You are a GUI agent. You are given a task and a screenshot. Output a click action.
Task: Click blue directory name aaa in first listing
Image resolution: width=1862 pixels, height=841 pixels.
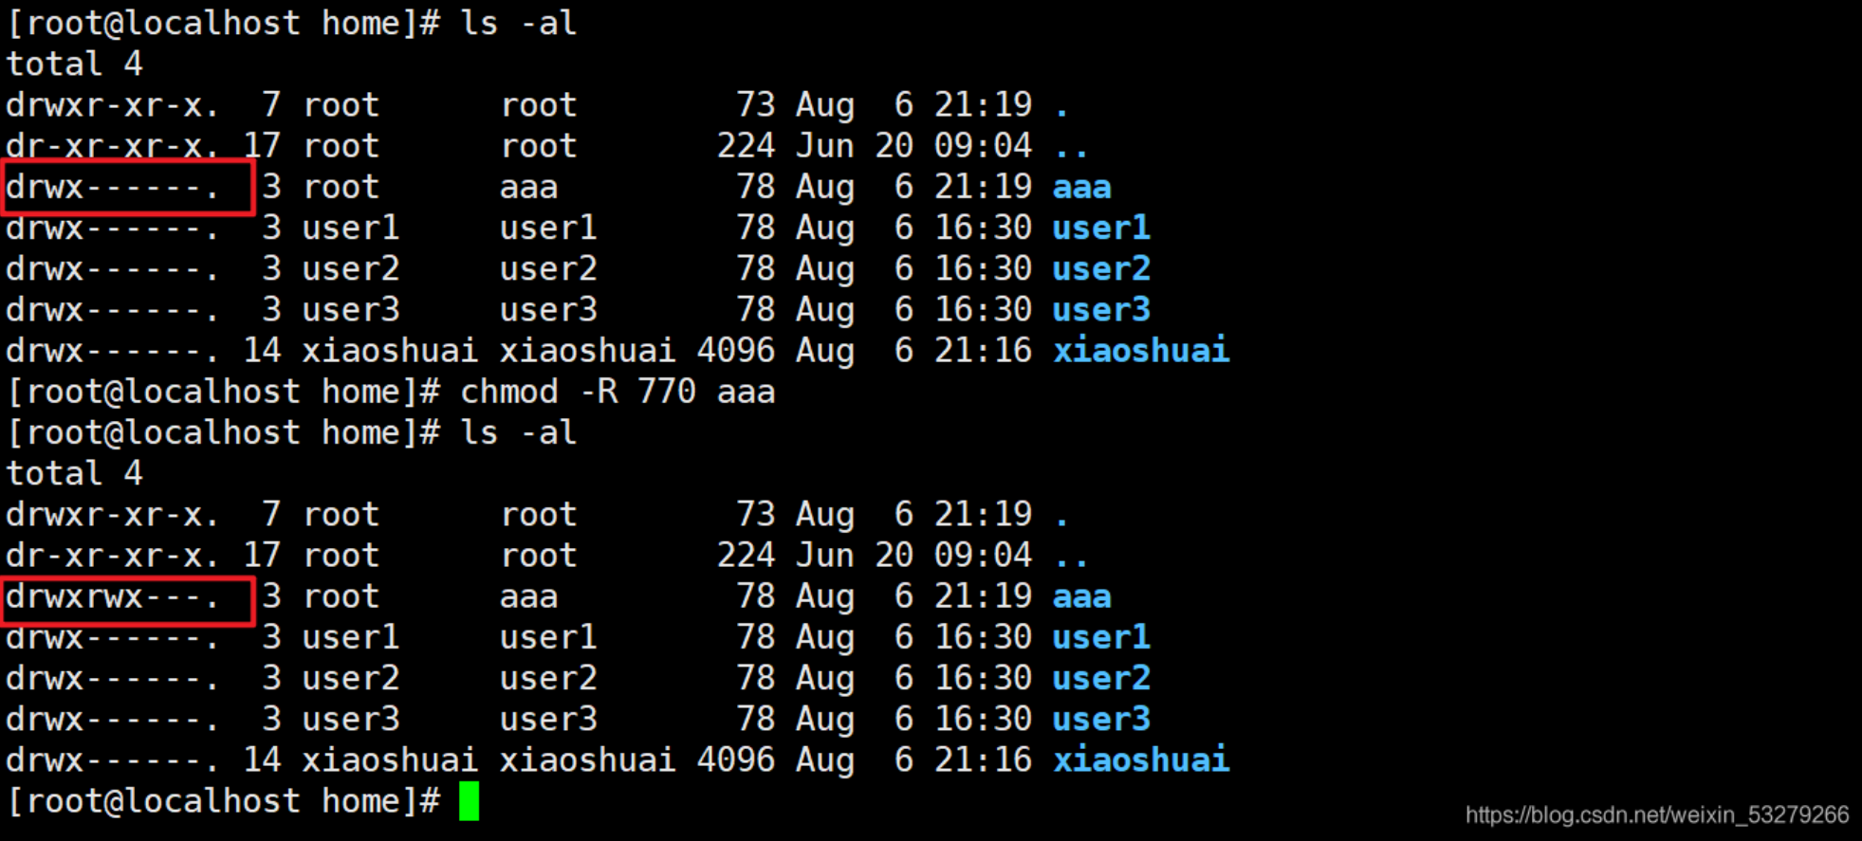pos(1082,187)
